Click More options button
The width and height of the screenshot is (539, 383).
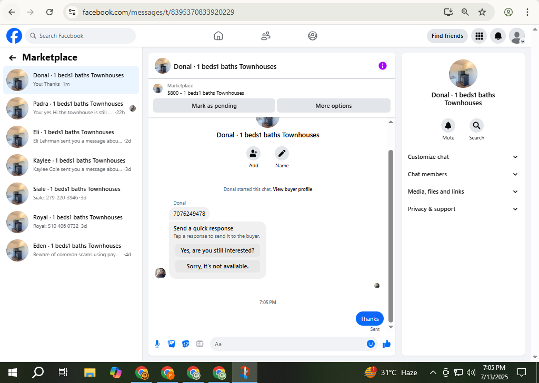[333, 106]
